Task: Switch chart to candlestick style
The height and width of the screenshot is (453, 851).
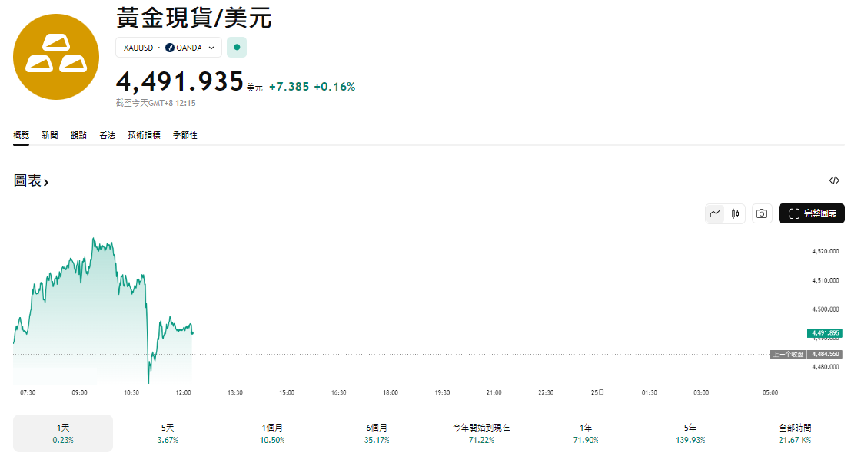Action: tap(734, 213)
